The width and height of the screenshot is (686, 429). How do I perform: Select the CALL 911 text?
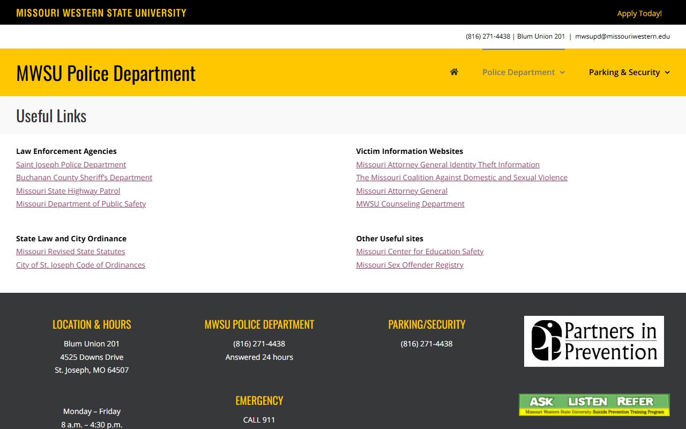(259, 420)
